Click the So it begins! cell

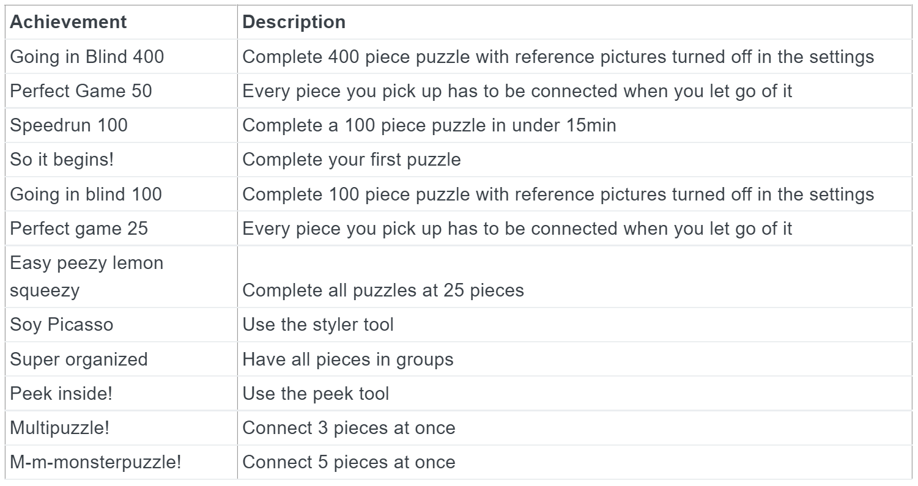(x=61, y=160)
